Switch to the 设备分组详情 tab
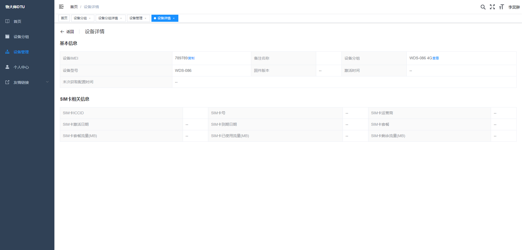Image resolution: width=522 pixels, height=250 pixels. [108, 18]
